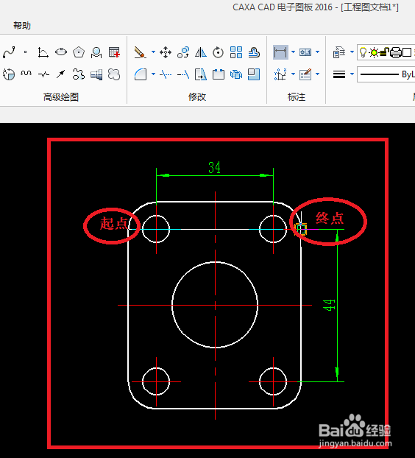Toggle layer on/off light bulb
Viewport: 415px width, 458px height.
(363, 52)
